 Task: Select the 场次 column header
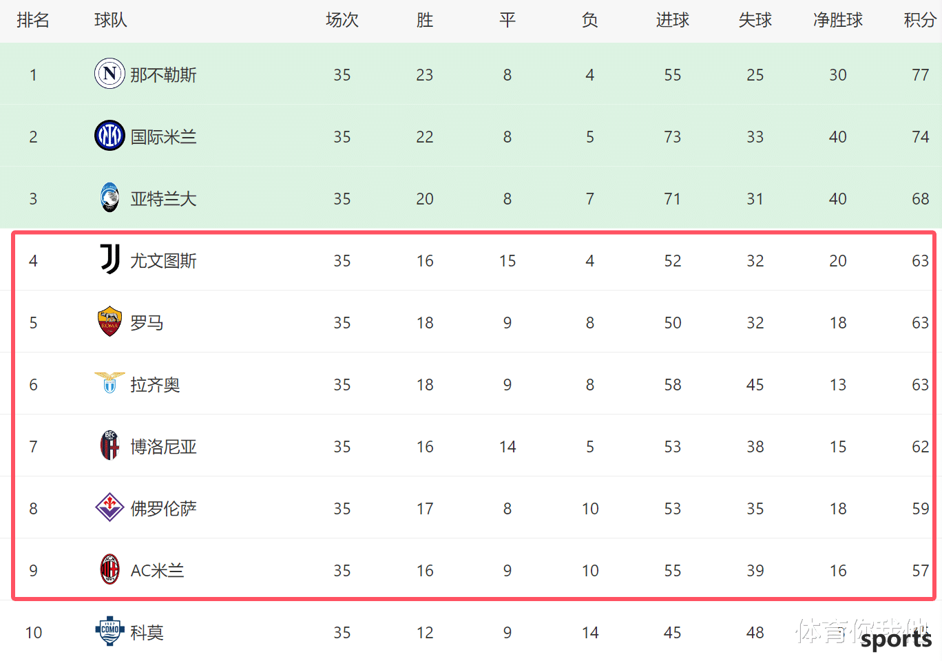tap(342, 20)
